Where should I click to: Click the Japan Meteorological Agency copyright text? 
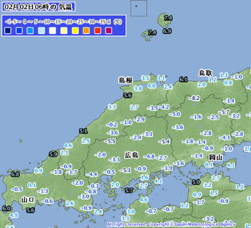click(x=171, y=225)
